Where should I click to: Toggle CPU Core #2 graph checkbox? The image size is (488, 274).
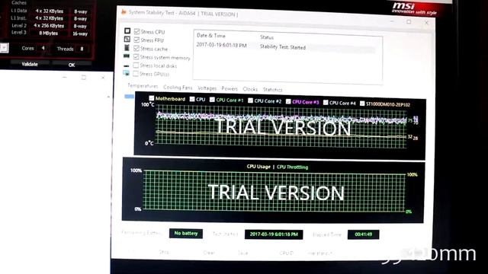(x=250, y=100)
